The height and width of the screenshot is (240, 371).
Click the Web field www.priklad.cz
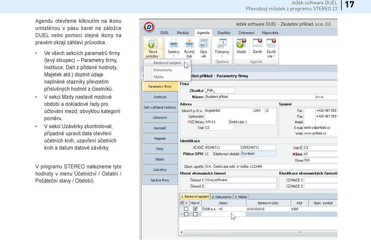321,133
